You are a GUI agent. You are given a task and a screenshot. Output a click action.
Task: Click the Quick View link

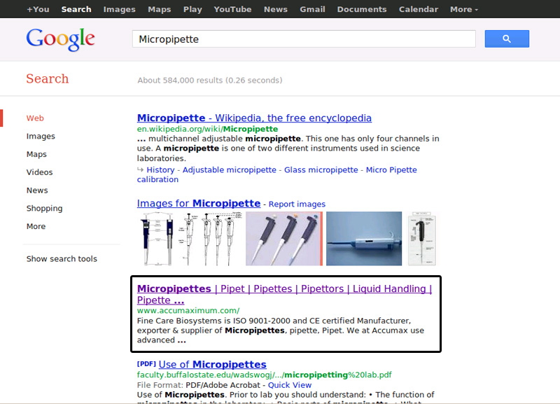(290, 385)
